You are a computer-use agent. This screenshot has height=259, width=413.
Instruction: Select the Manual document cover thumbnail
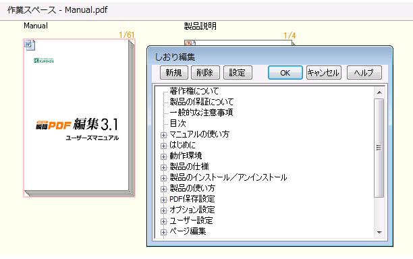tap(79, 117)
